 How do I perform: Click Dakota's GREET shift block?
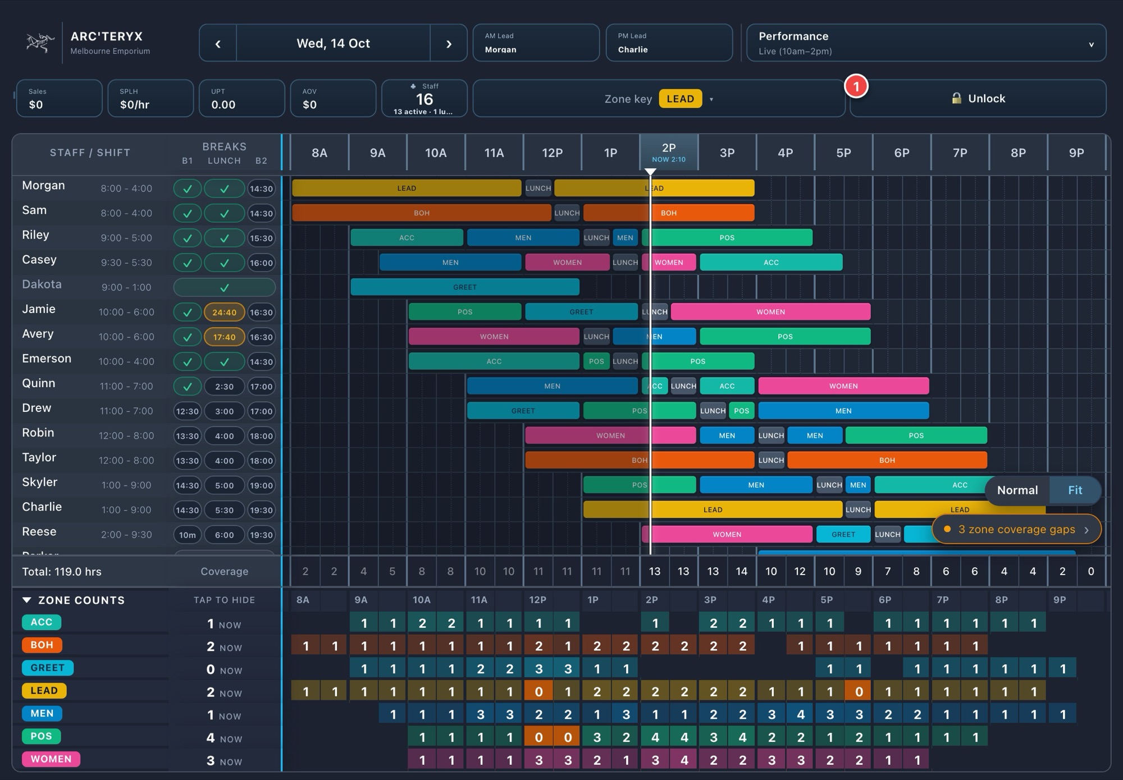pos(465,287)
